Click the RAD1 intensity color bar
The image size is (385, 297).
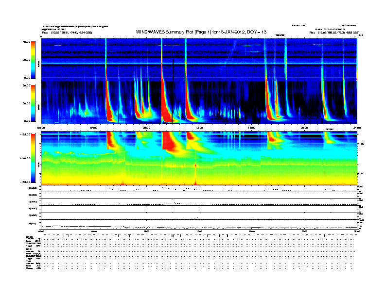[x=33, y=103]
